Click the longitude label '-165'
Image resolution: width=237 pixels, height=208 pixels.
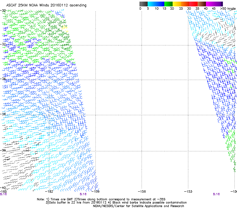[x=3, y=191]
